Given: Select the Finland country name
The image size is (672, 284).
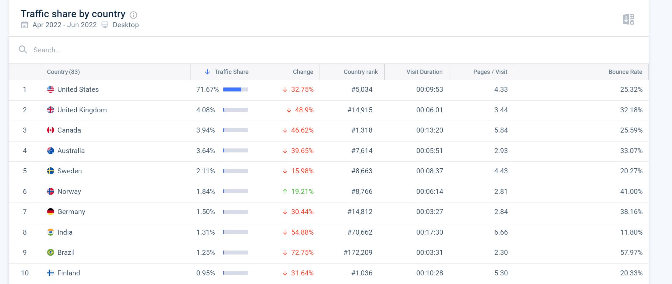Looking at the screenshot, I should [x=69, y=273].
